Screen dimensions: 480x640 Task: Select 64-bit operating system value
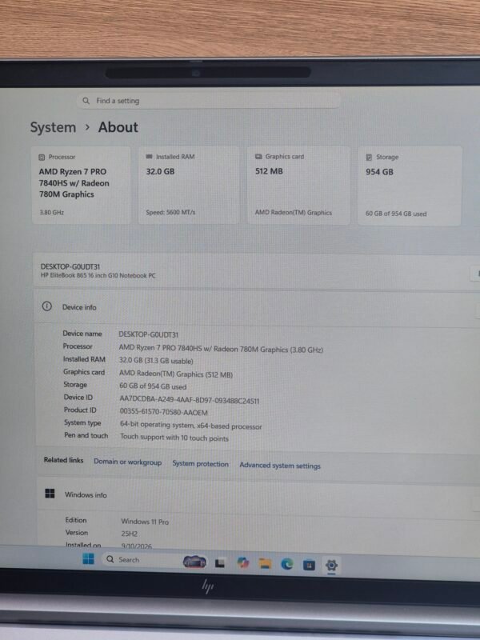(x=191, y=426)
